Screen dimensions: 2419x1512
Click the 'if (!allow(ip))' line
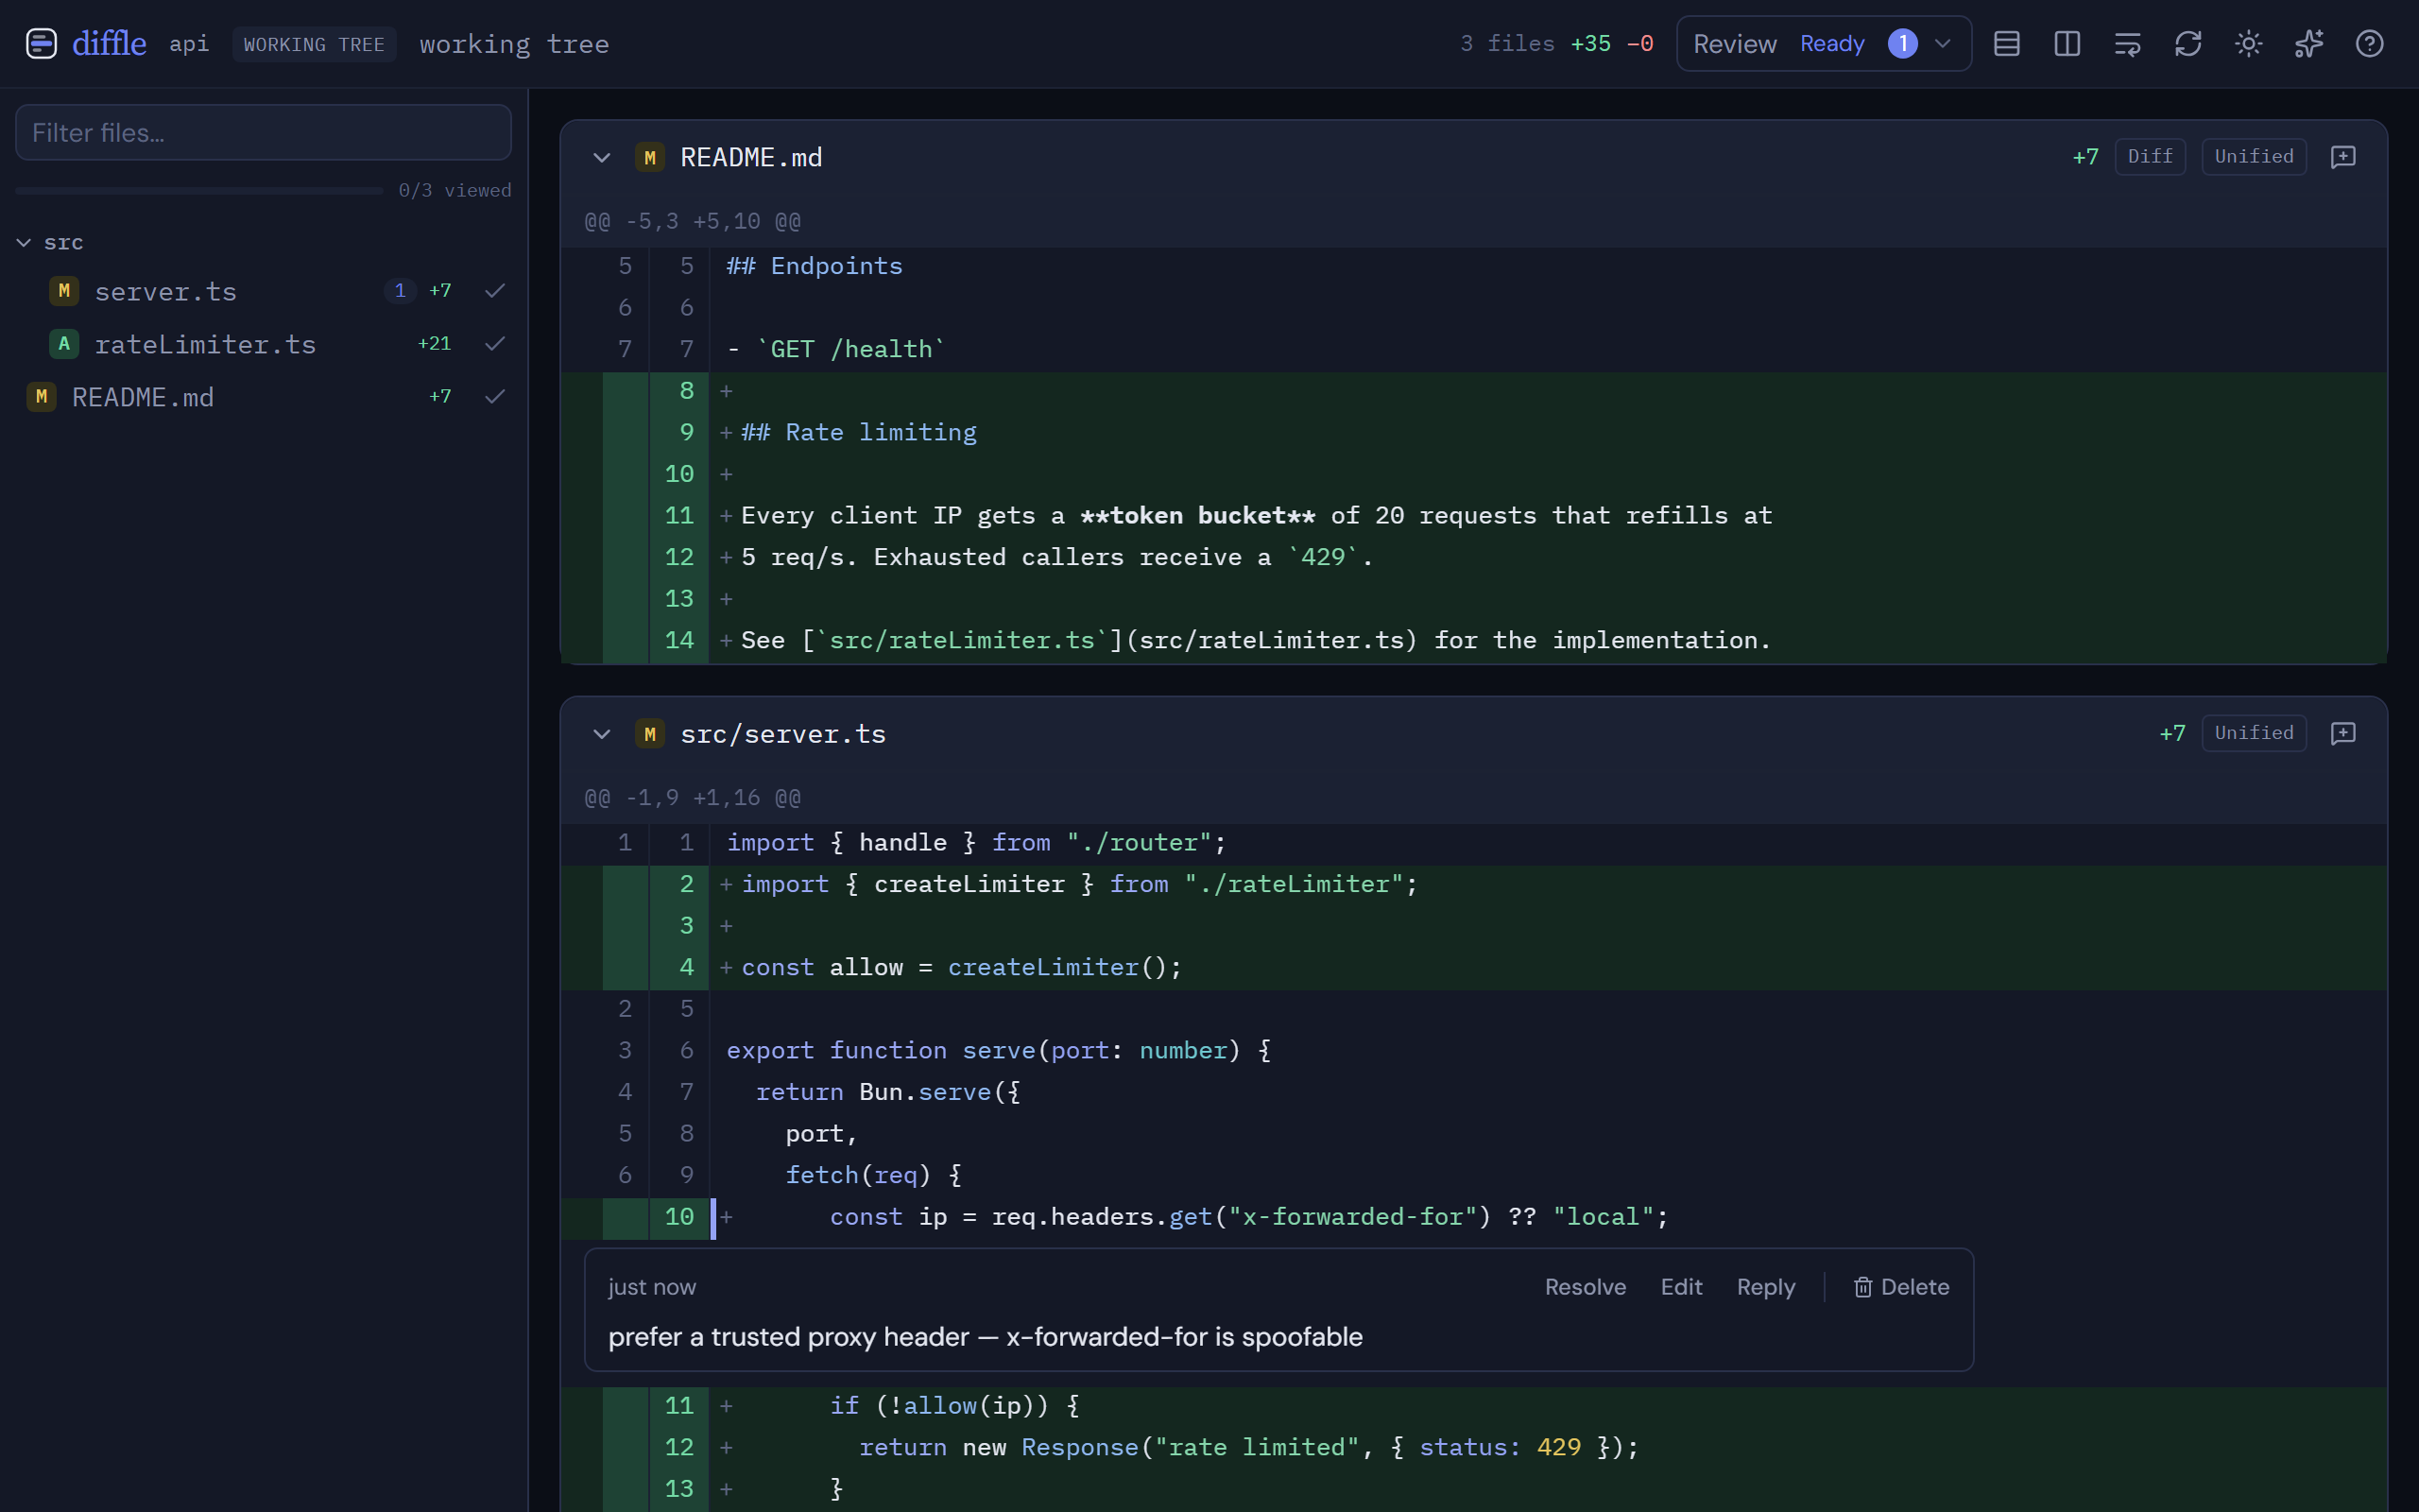point(953,1405)
